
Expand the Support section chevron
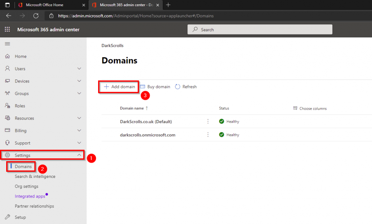coord(79,143)
